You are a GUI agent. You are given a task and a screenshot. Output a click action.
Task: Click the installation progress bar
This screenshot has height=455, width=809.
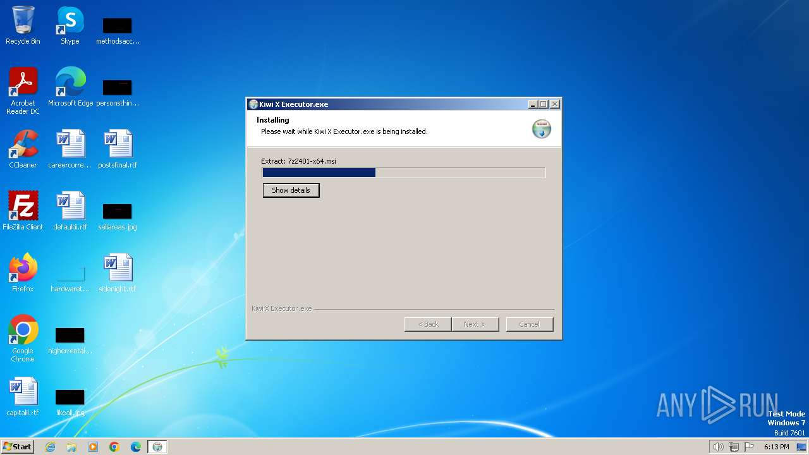click(x=404, y=173)
